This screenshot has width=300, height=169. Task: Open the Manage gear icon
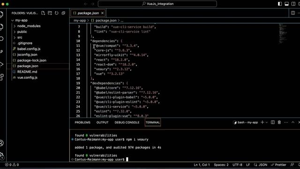[1, 155]
